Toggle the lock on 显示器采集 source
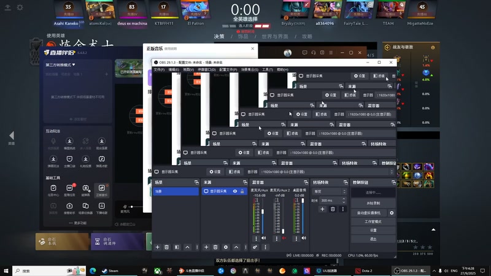 pos(242,191)
